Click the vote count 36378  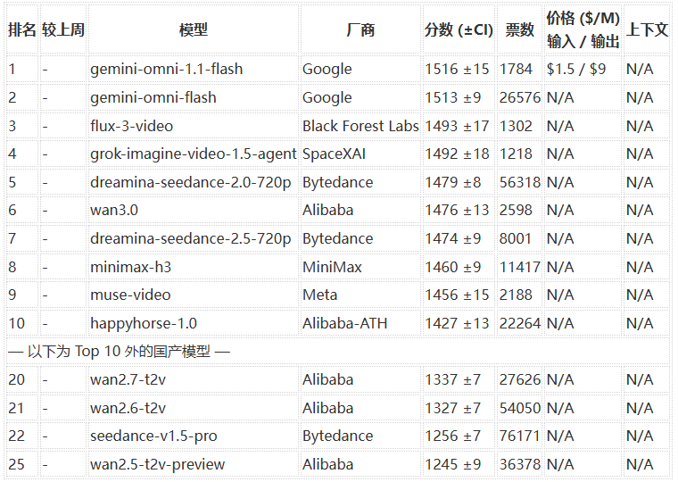pos(520,465)
